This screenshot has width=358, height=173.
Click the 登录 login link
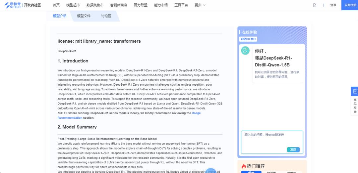click(x=333, y=5)
